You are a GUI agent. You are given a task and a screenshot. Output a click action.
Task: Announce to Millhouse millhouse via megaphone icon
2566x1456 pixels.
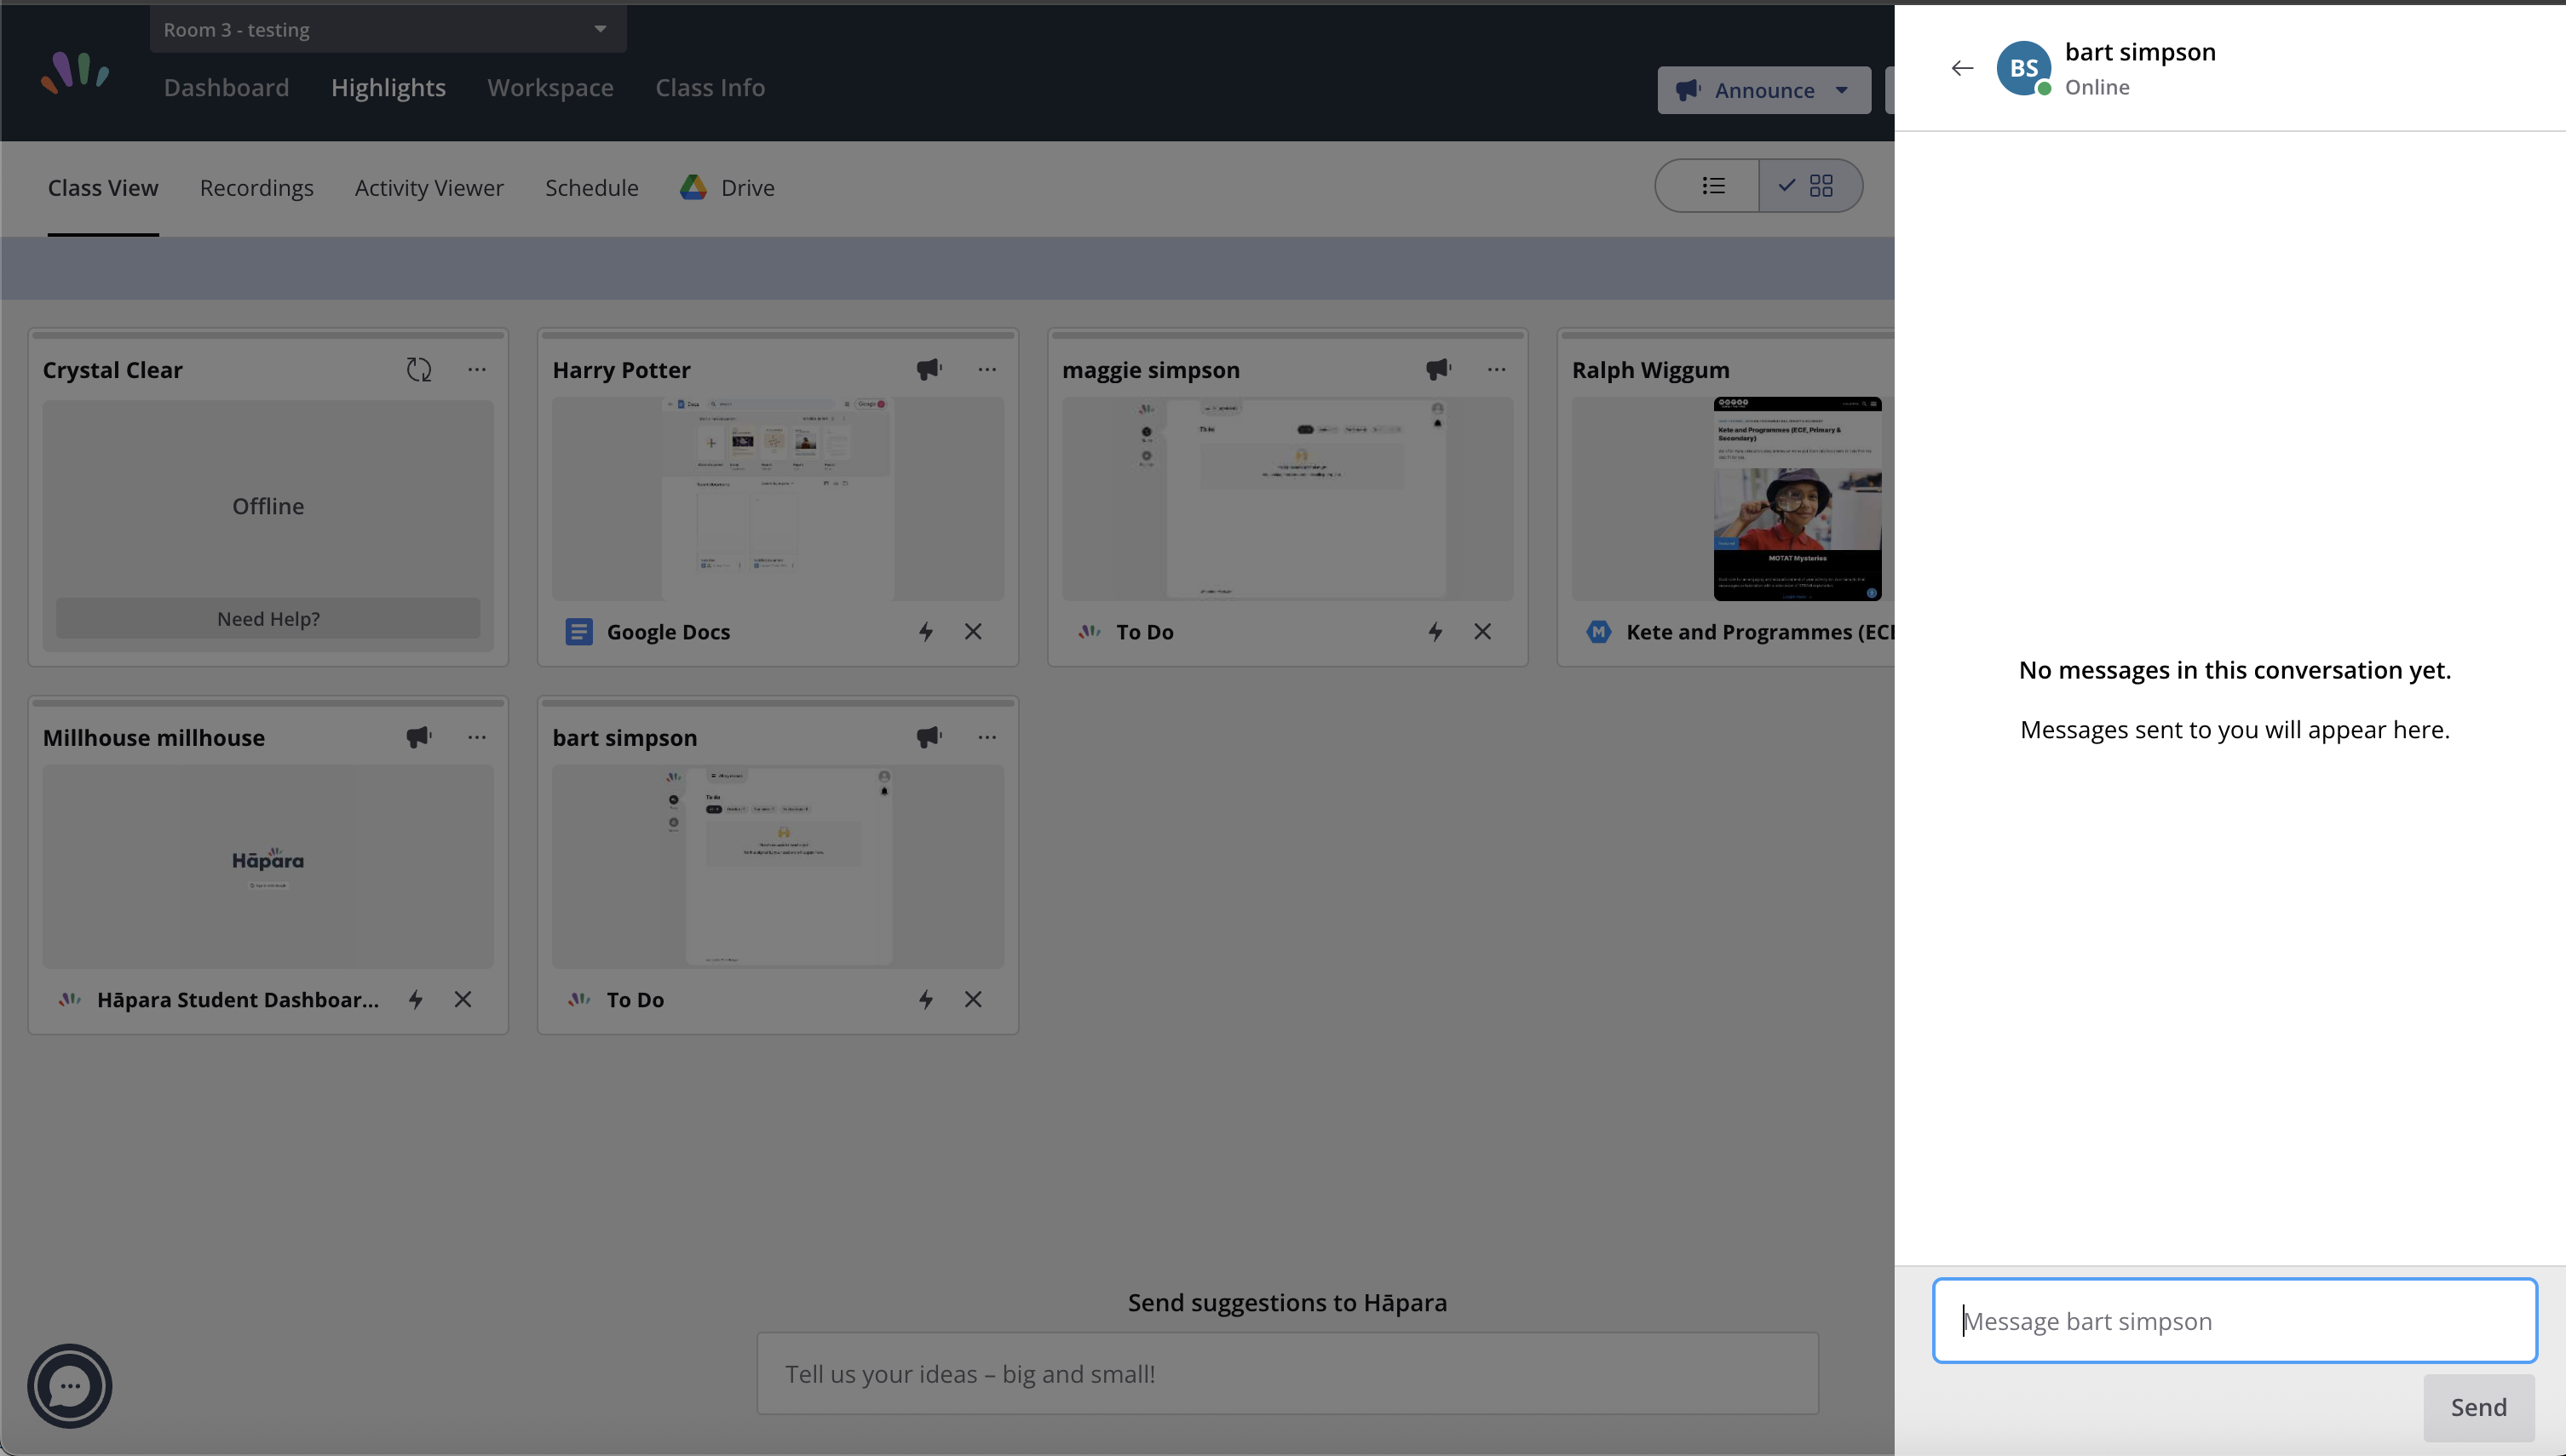419,738
